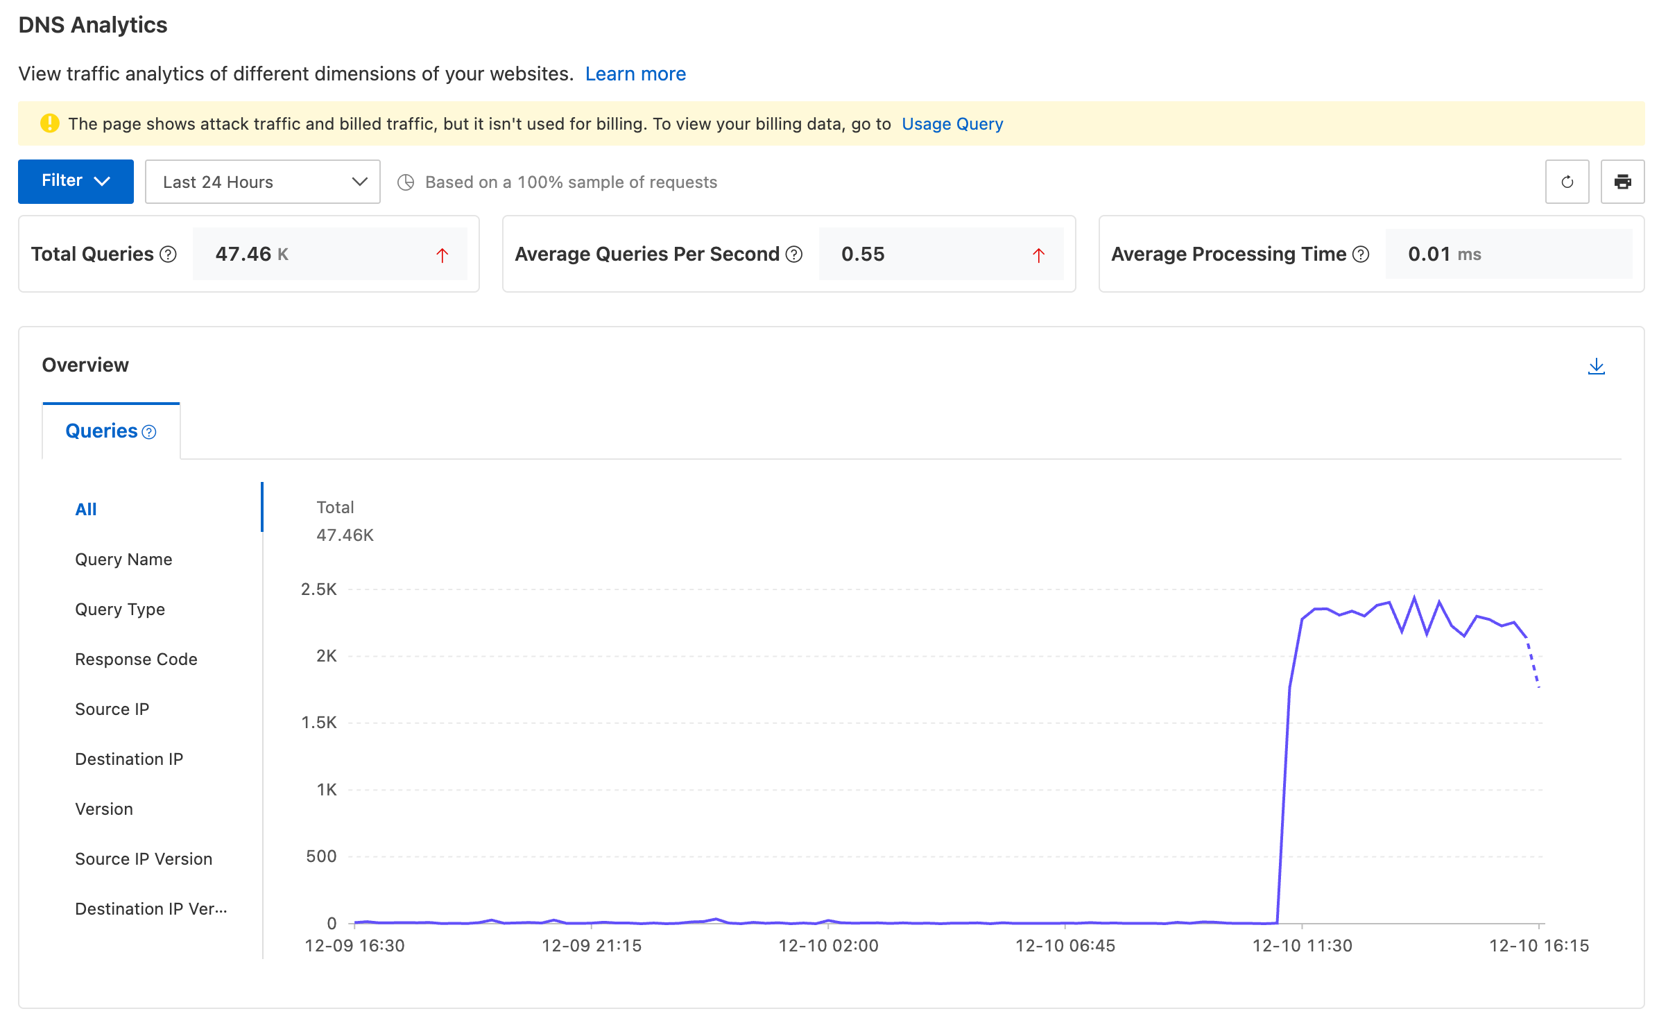Download the Overview chart data
Screen dimensions: 1659x1018
[1596, 366]
